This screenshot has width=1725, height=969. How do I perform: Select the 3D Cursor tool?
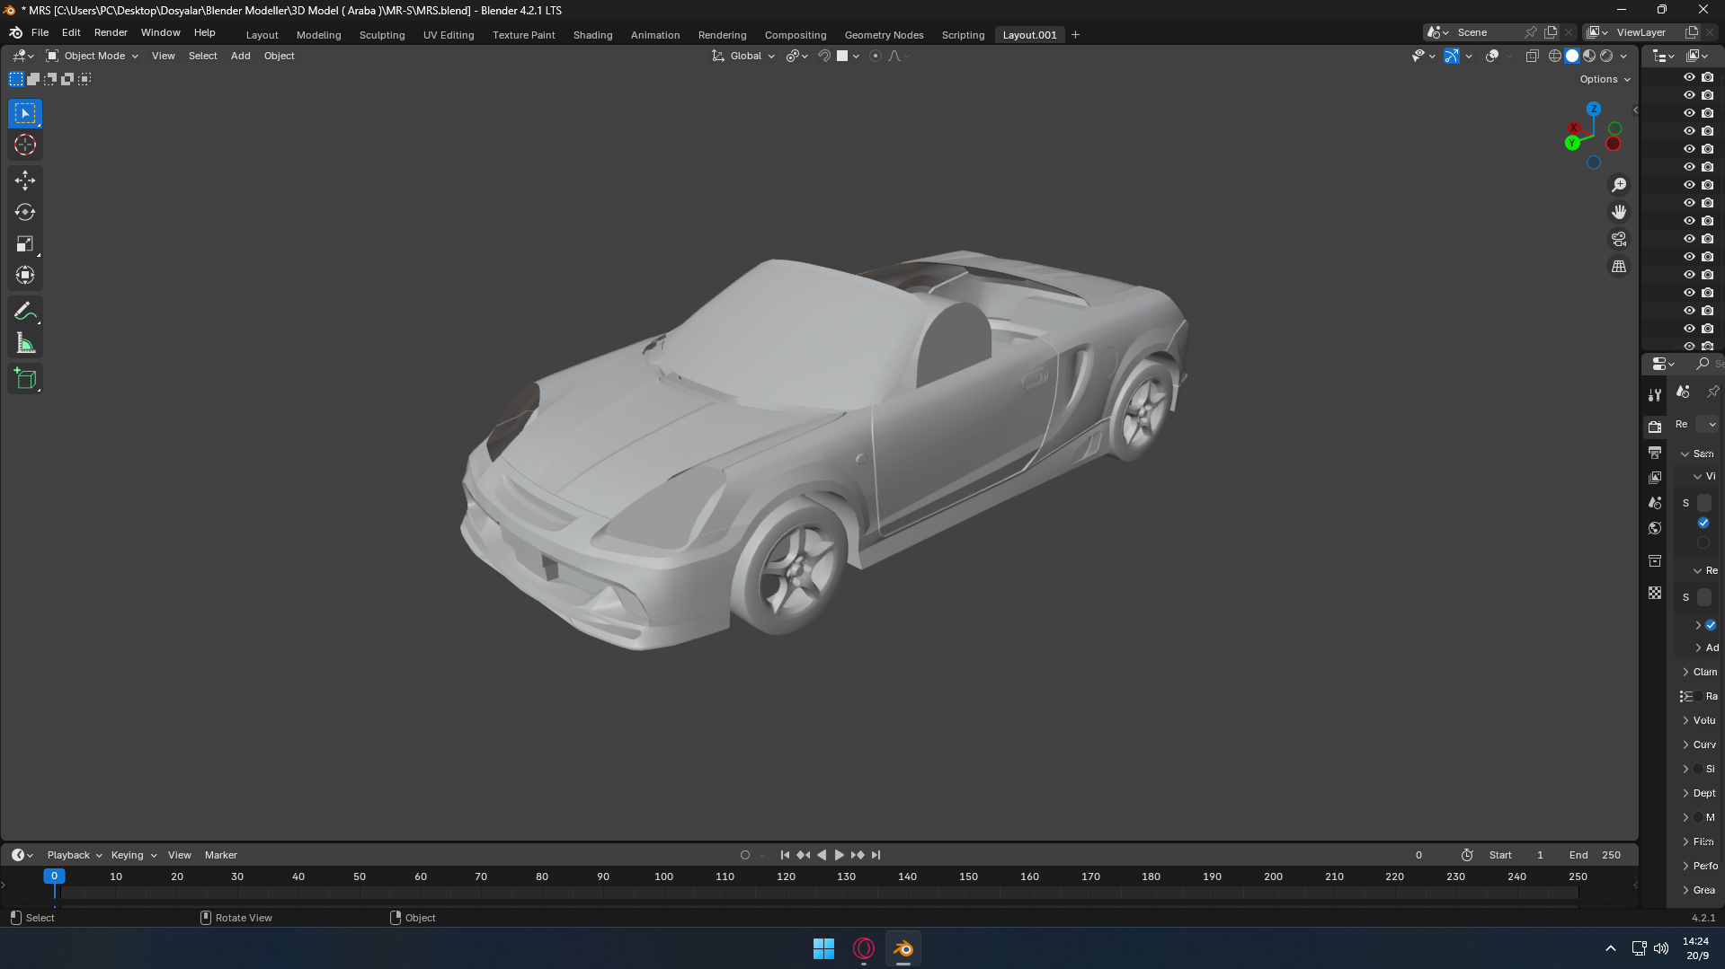pos(25,145)
